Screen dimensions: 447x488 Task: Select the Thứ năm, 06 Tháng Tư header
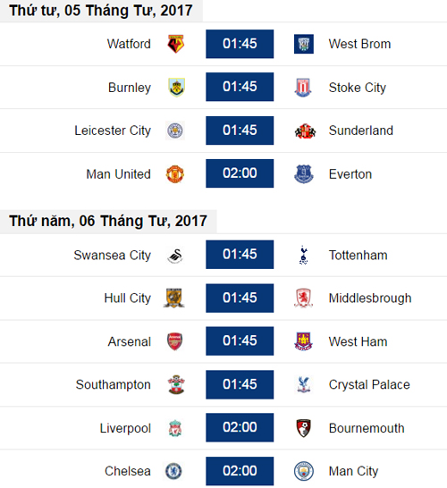[108, 222]
